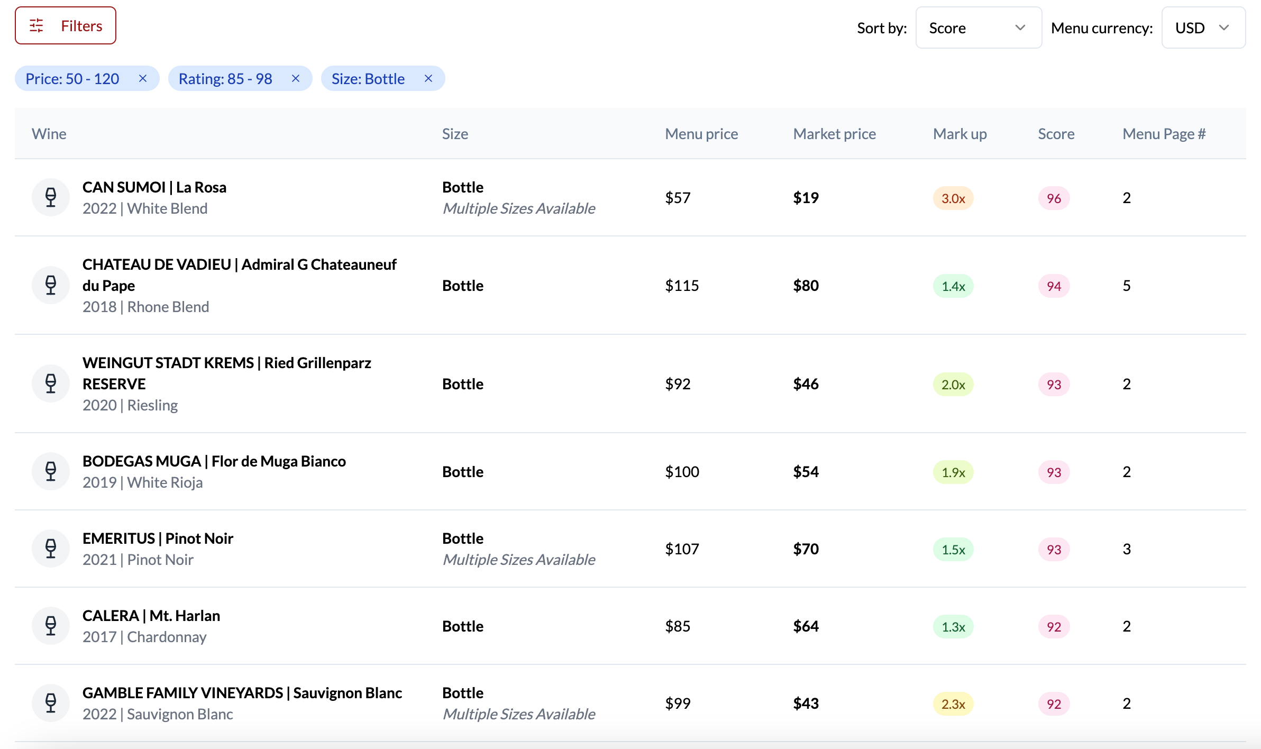Dismiss the Rating: 85 - 98 filter
1261x749 pixels.
click(x=296, y=78)
